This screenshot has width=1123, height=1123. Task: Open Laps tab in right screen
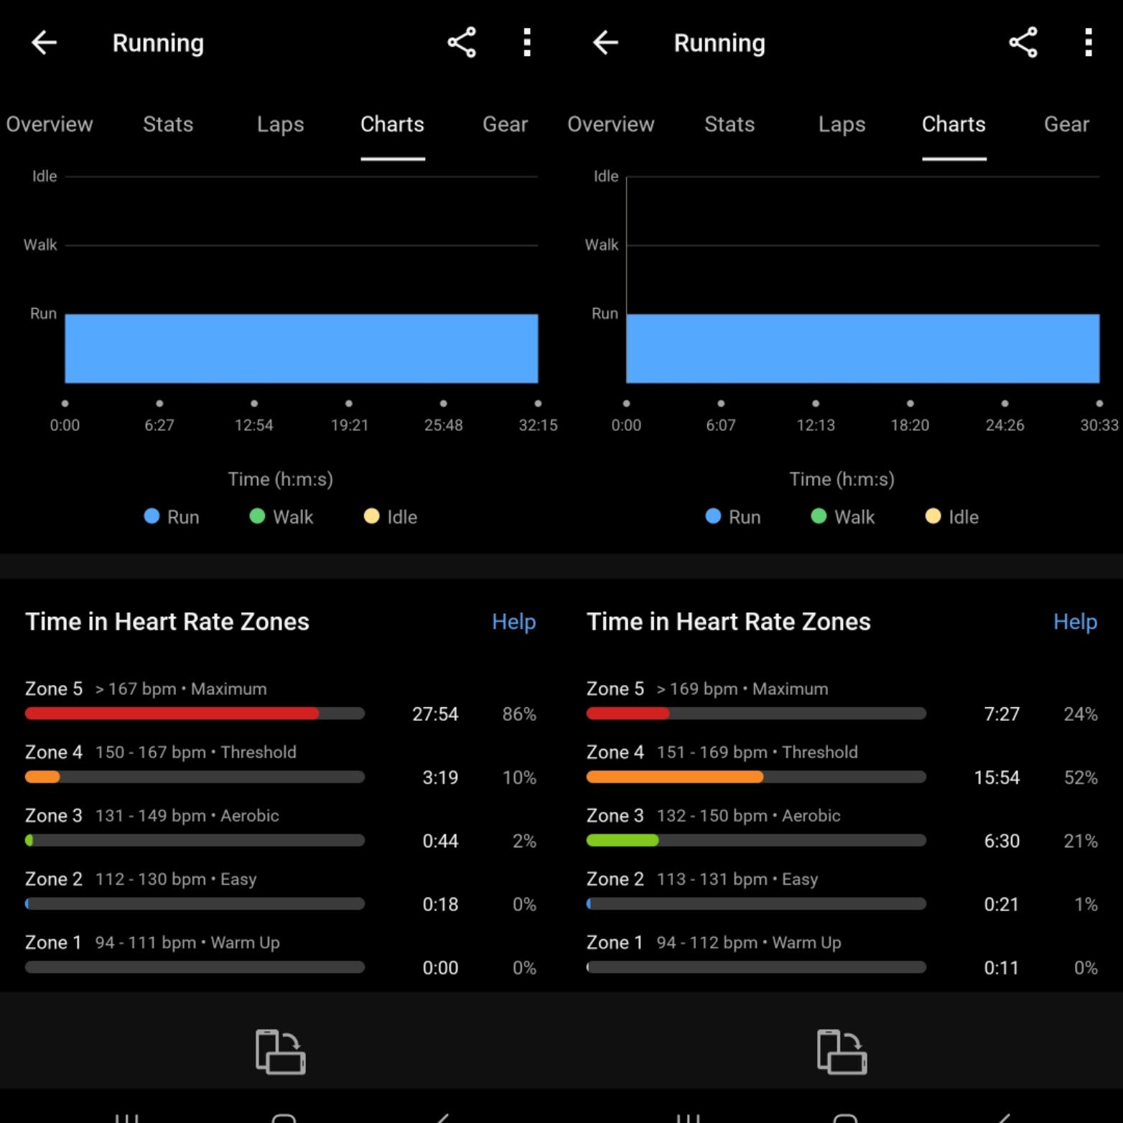click(842, 124)
